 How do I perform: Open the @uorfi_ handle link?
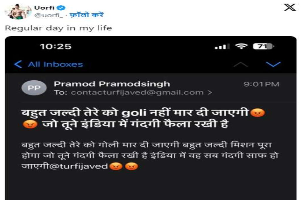[49, 15]
